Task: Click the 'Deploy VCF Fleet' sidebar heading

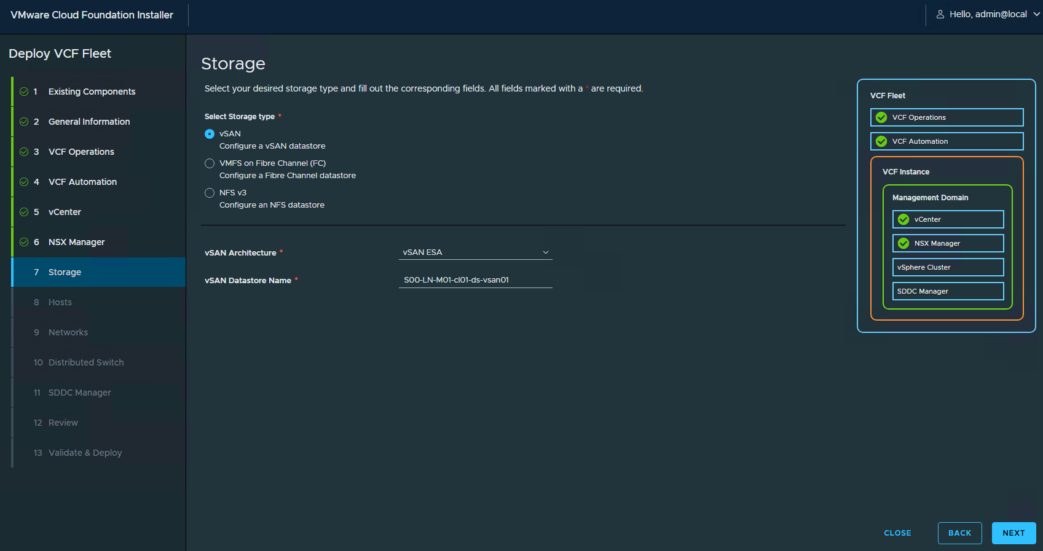Action: tap(60, 53)
